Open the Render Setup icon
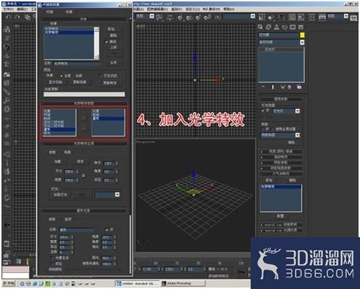The height and width of the screenshot is (289, 360). click(322, 18)
